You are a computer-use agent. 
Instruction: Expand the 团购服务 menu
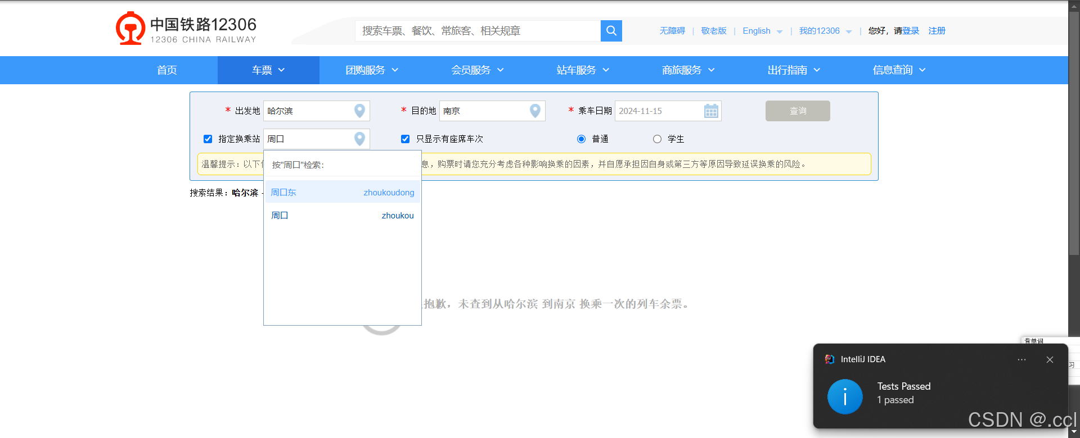372,70
